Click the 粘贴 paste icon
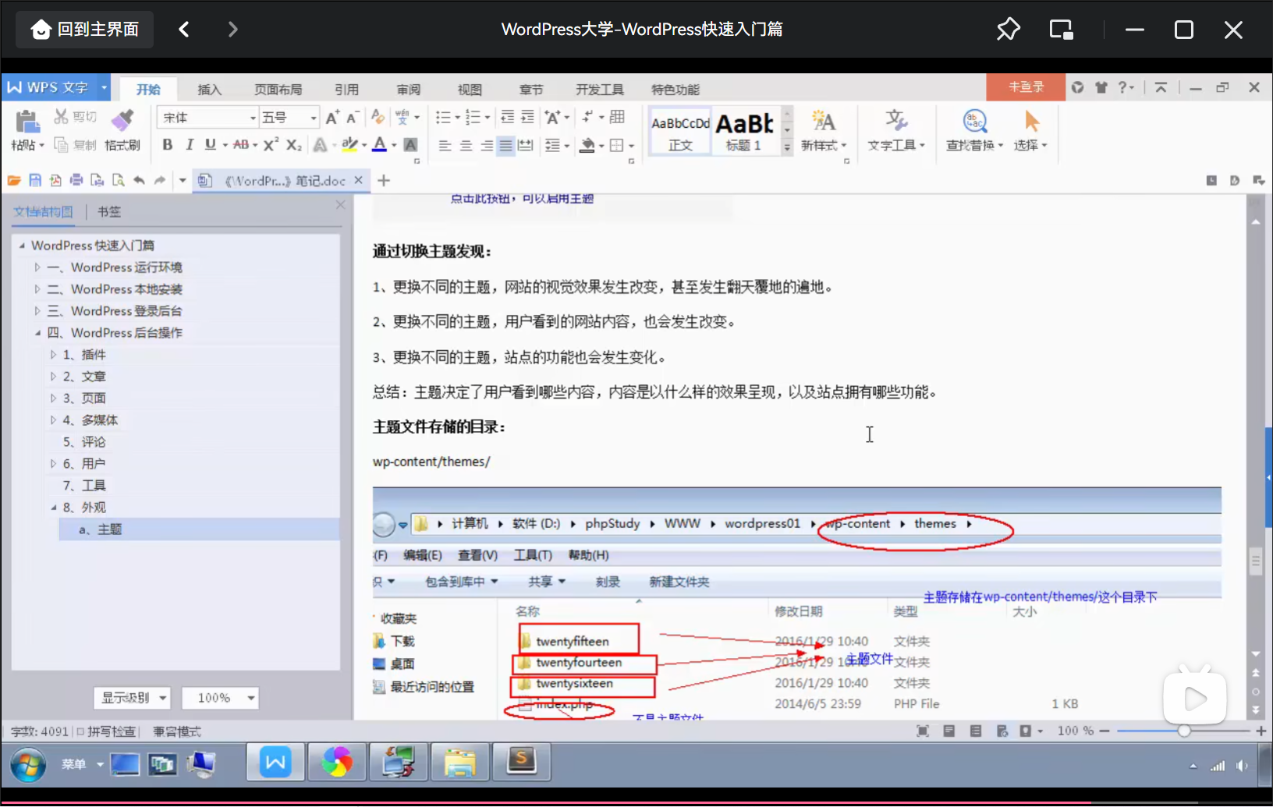 (27, 122)
